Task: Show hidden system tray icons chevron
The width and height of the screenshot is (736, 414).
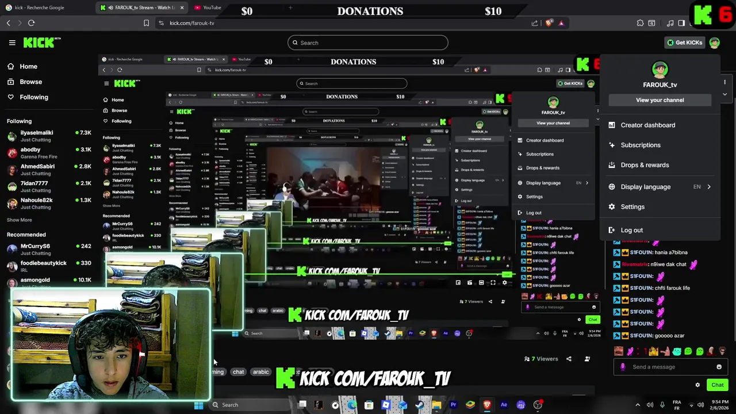Action: coord(637,405)
